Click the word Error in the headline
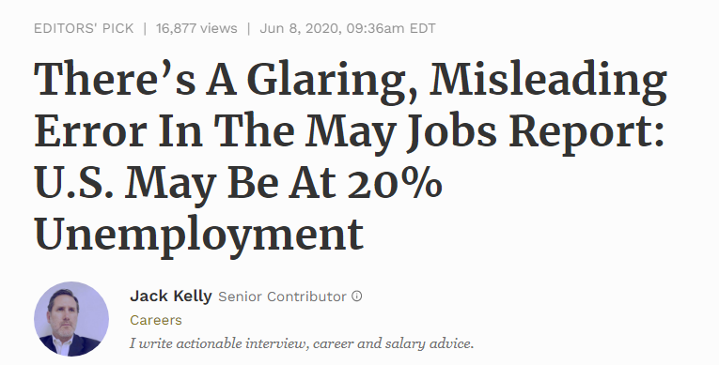Viewport: 719px width, 365px height. (x=90, y=131)
